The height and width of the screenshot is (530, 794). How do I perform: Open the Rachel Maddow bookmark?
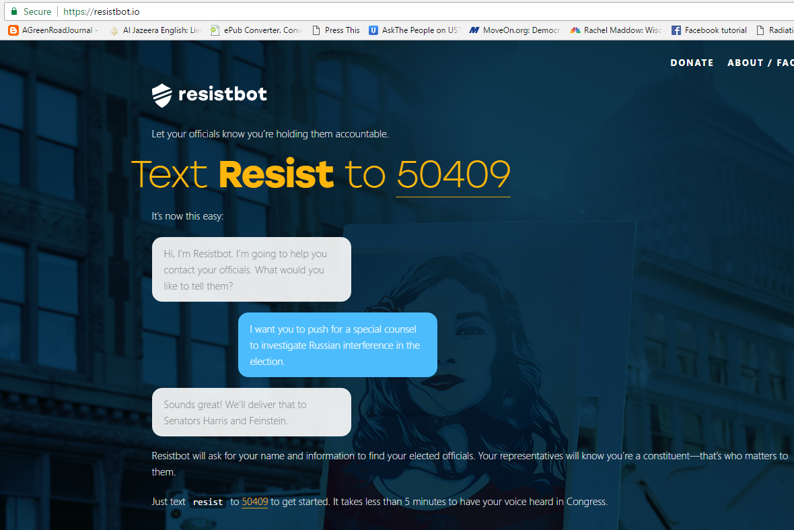(616, 30)
